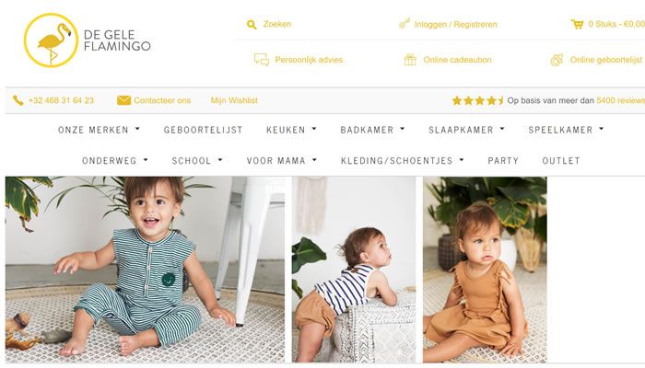The image size is (645, 368).
Task: Open Mijn Wishlist link
Action: 234,100
